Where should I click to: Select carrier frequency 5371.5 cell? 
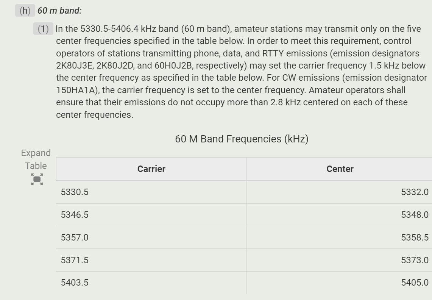(151, 260)
